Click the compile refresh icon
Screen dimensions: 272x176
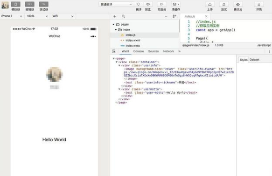(x=139, y=4)
